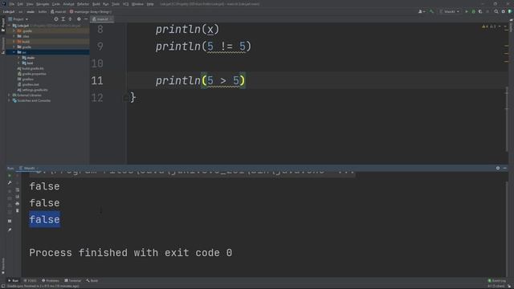
Task: Open Project view selector dropdown
Action: 18,19
